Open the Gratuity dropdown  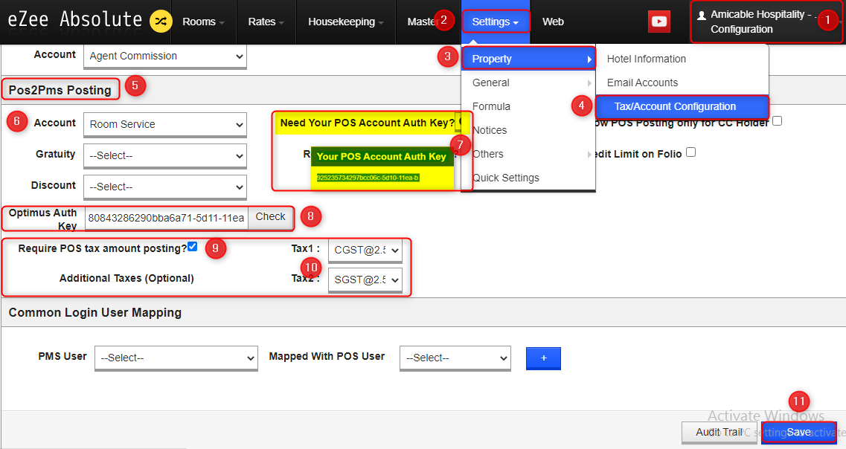click(165, 156)
